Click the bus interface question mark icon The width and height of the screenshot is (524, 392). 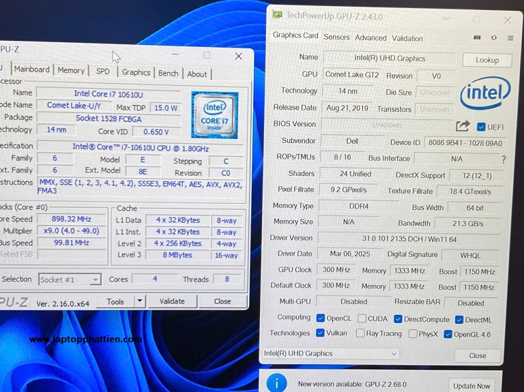coord(504,160)
